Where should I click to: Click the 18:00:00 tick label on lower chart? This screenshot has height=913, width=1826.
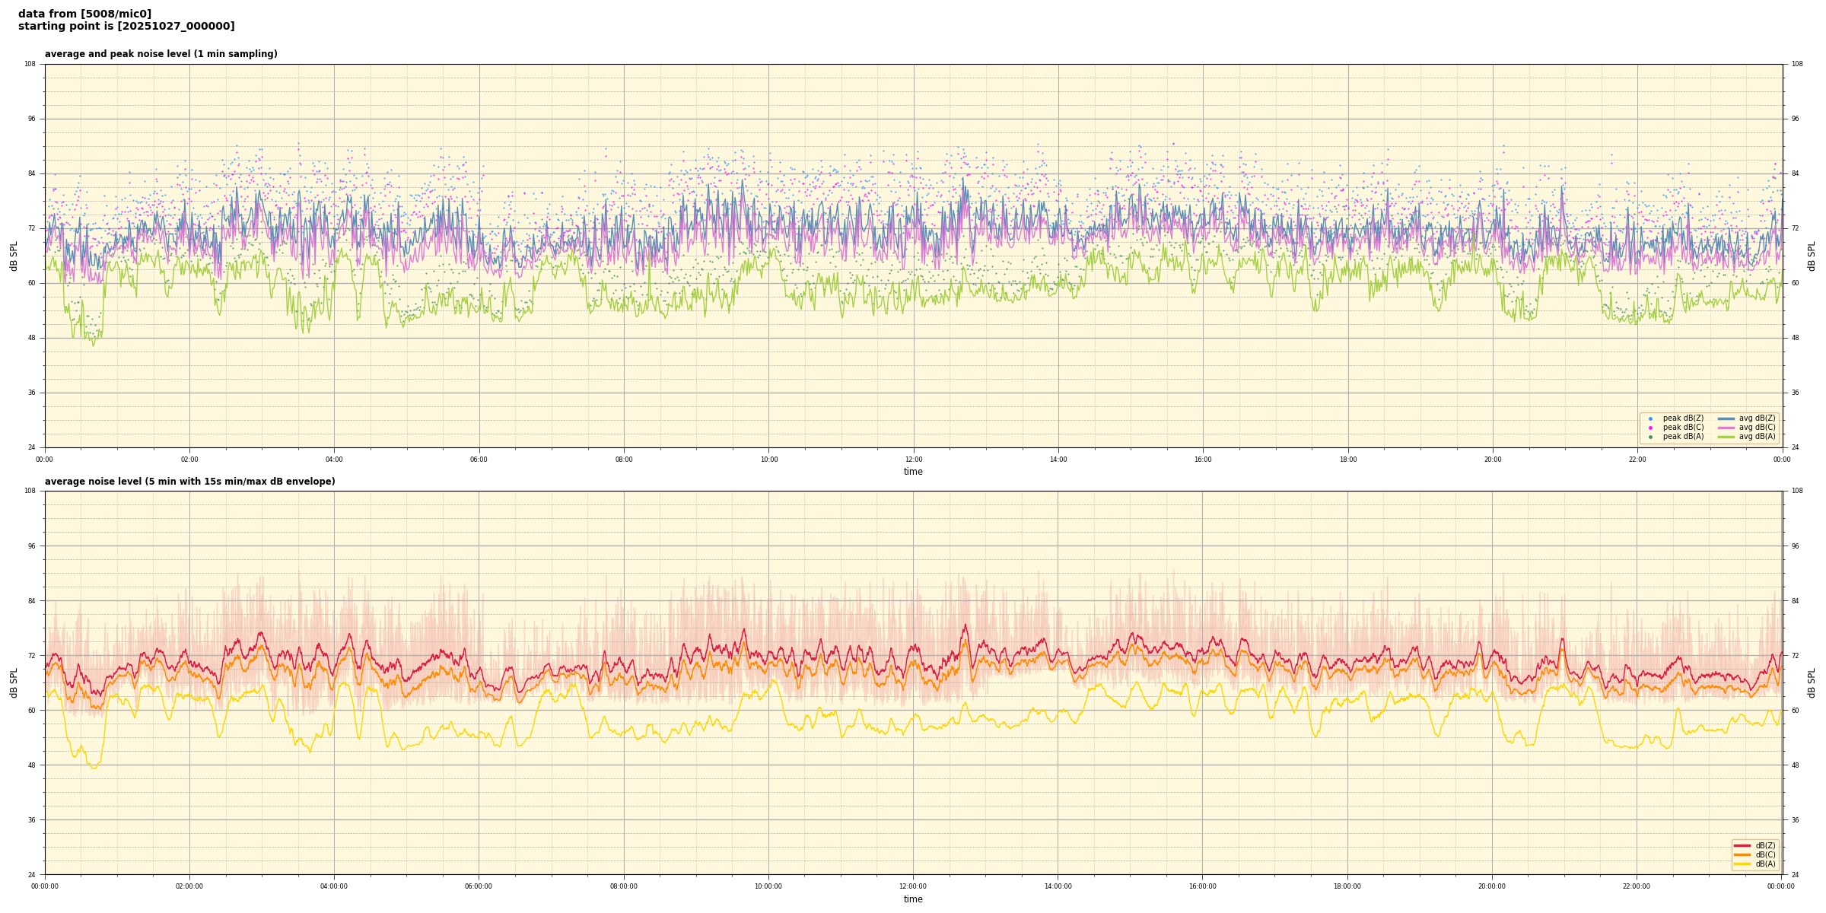(x=1347, y=886)
